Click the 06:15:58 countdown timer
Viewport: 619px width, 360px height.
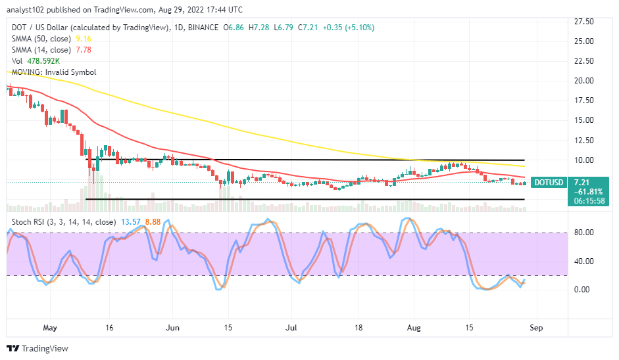coord(589,201)
